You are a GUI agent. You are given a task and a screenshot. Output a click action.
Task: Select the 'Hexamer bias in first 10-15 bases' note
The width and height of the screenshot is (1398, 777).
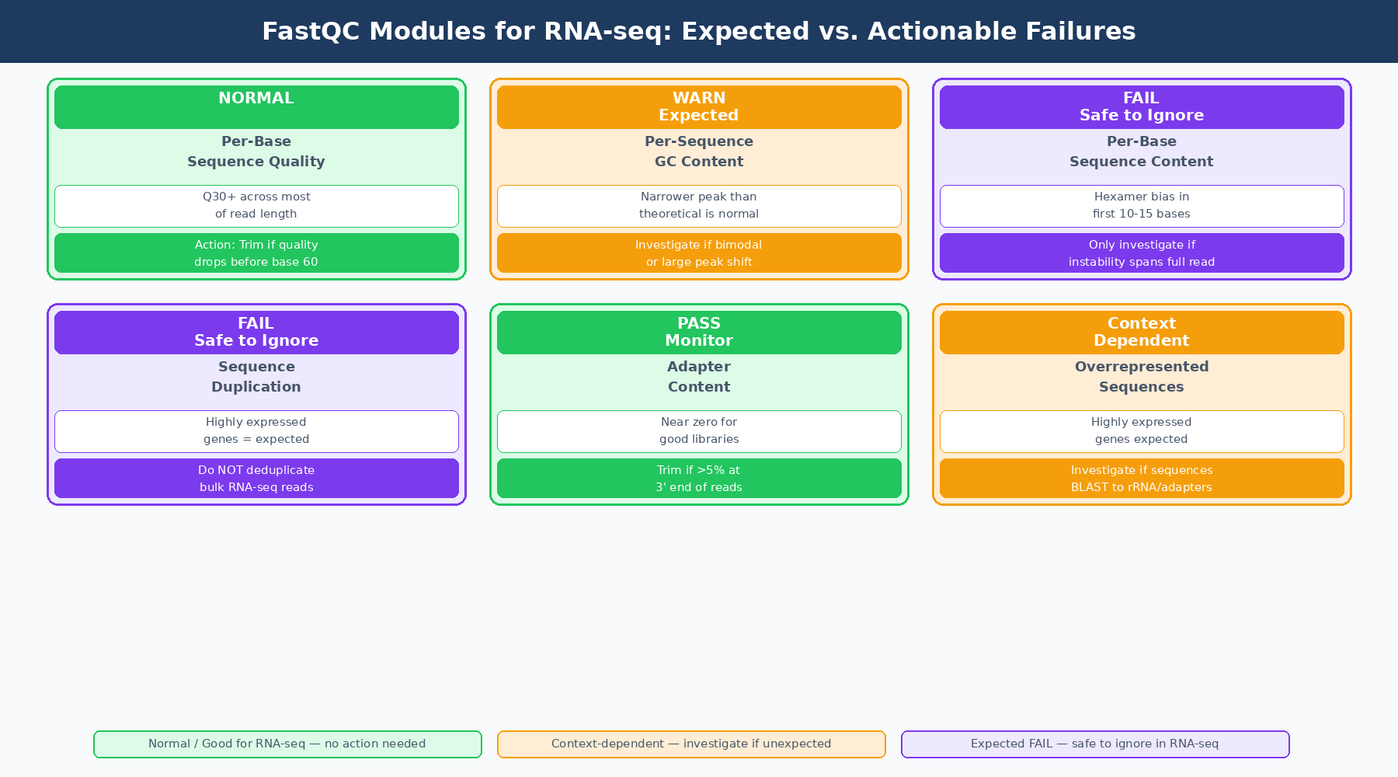click(1141, 205)
